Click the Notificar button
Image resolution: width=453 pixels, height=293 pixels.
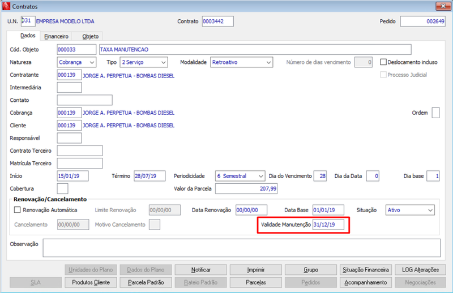pyautogui.click(x=201, y=270)
